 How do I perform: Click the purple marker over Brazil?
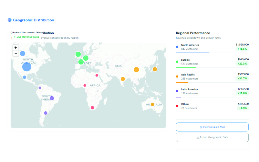tap(52, 98)
